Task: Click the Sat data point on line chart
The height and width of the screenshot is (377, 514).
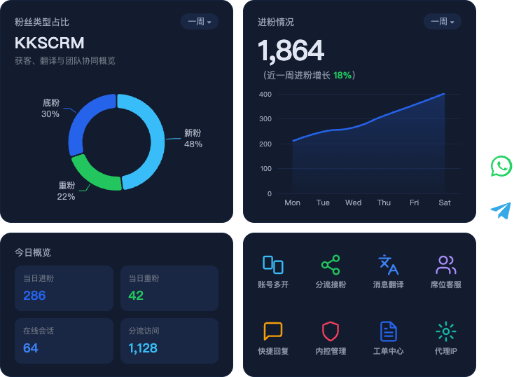Action: click(x=444, y=94)
